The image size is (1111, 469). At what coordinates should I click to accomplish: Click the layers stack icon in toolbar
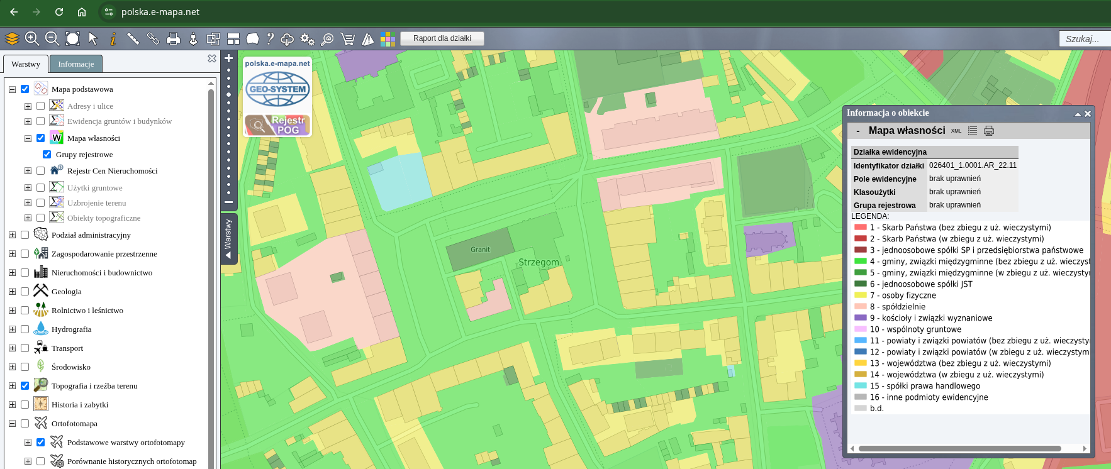pos(12,39)
